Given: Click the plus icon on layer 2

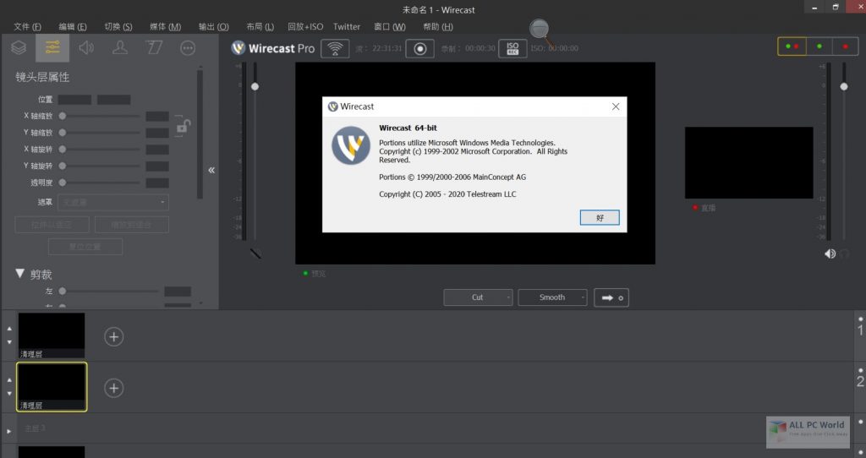Looking at the screenshot, I should tap(114, 388).
